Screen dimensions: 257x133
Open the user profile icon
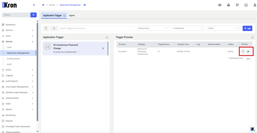(x=255, y=5)
